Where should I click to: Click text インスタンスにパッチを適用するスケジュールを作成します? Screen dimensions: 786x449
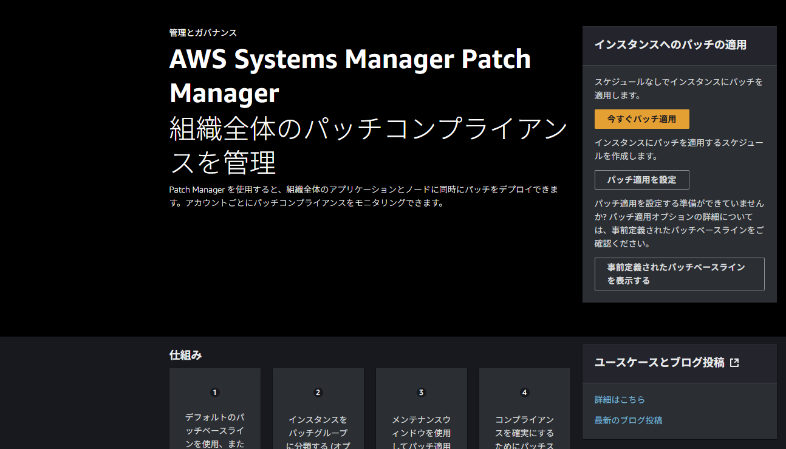(x=679, y=149)
